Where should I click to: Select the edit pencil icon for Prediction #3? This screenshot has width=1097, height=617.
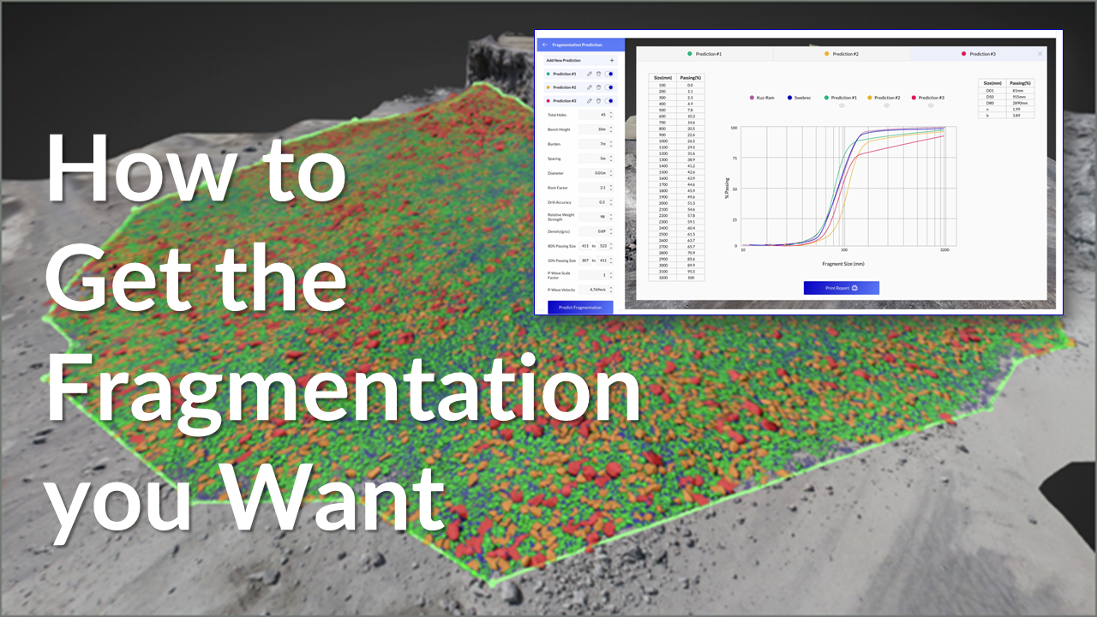click(x=589, y=102)
